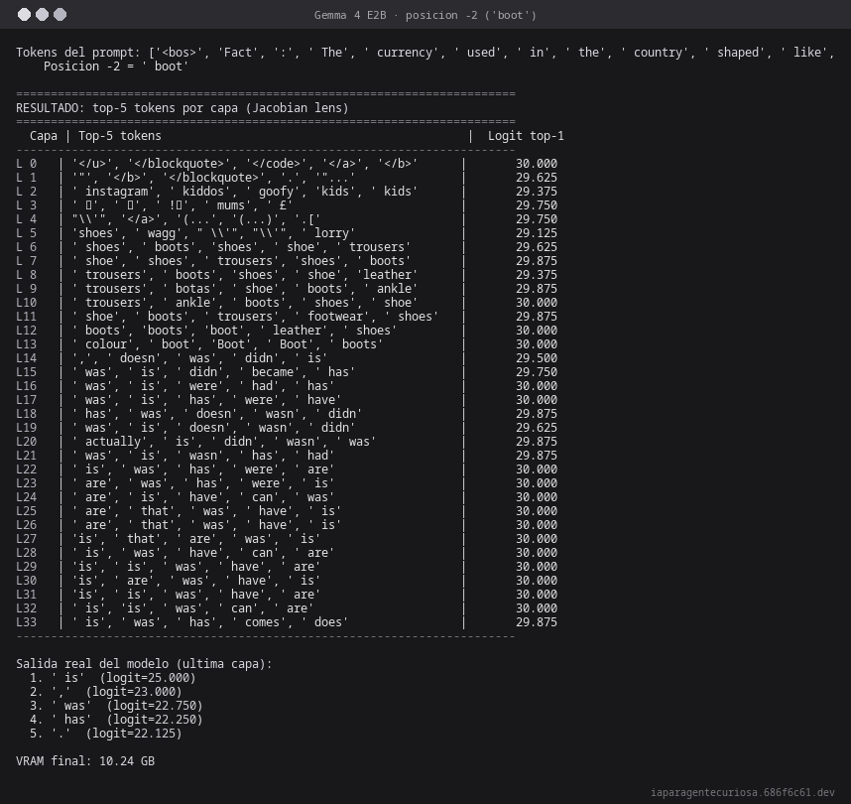Click row L 3 containing ' mums'
This screenshot has width=851, height=804.
coord(287,205)
